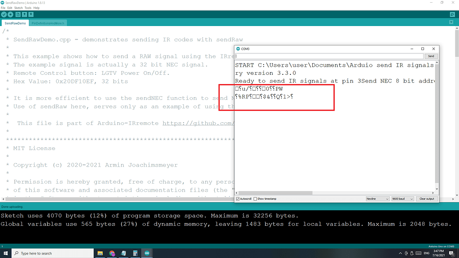Open the Tools menu
The image size is (459, 258).
coord(28,8)
